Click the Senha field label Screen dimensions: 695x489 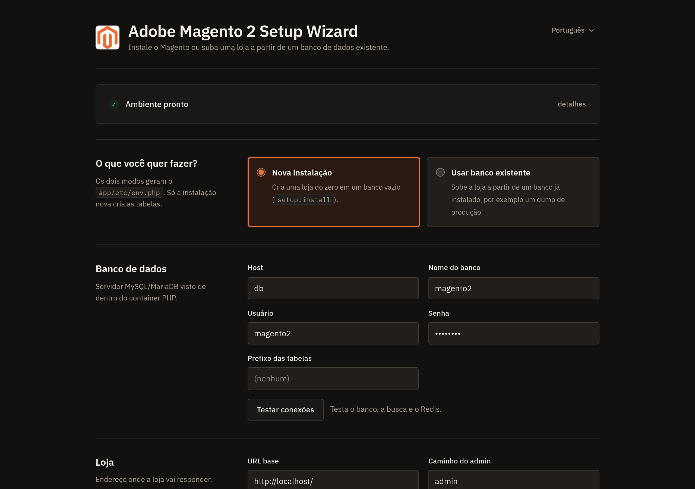pos(438,313)
